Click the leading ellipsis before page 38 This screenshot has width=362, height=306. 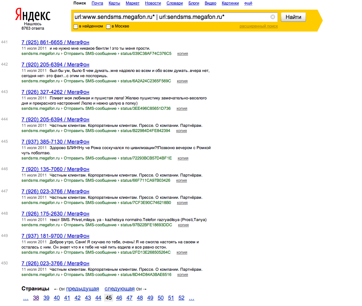26,298
